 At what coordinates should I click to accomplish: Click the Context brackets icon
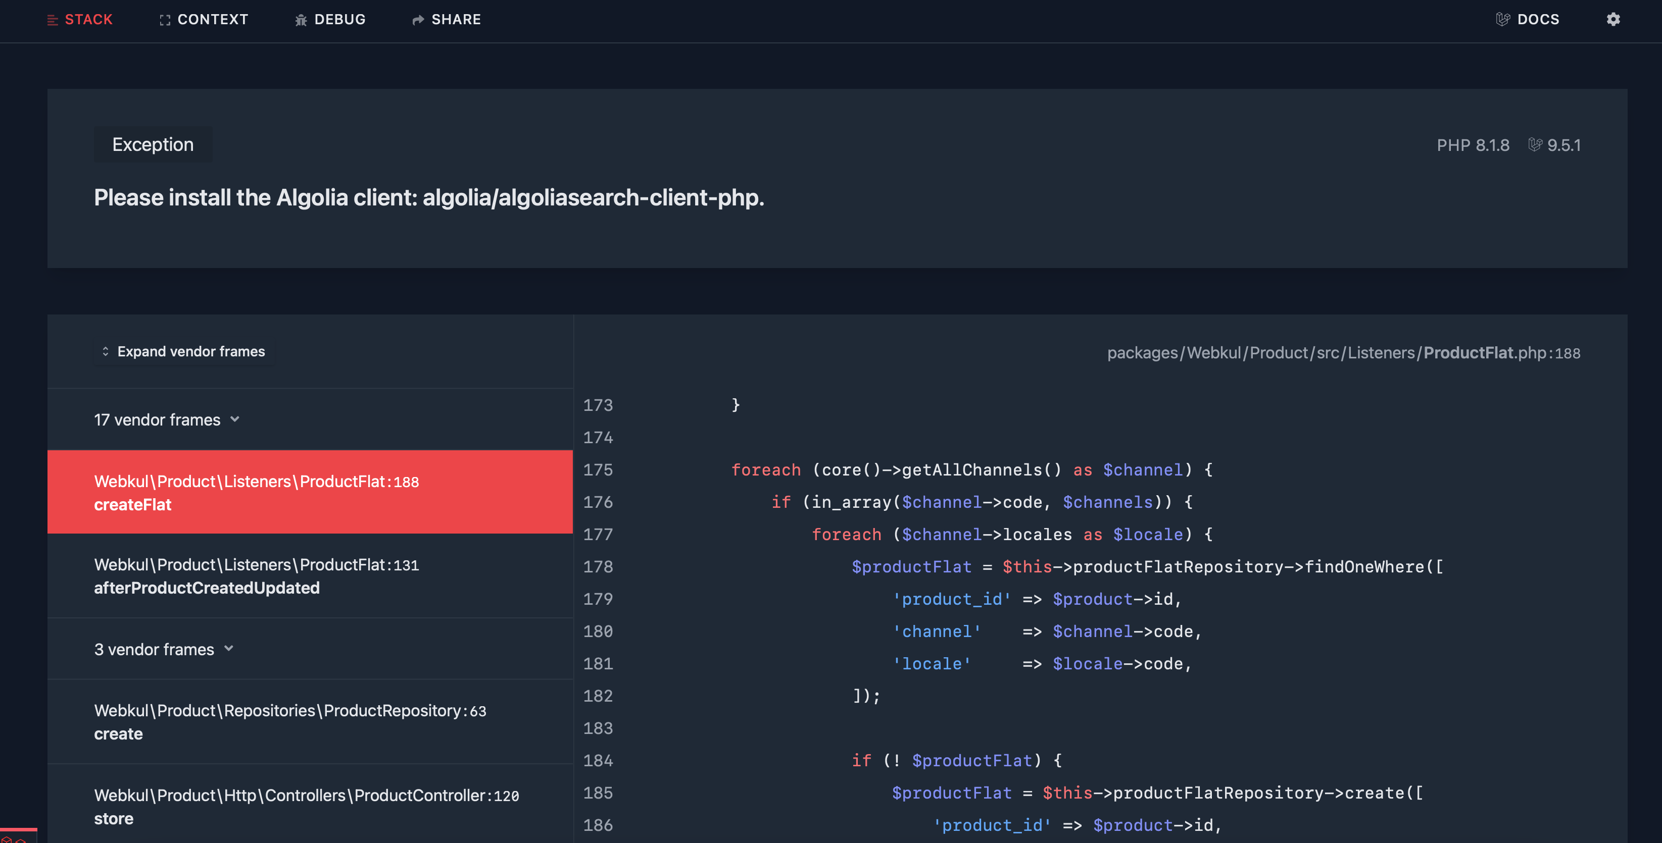pyautogui.click(x=165, y=20)
